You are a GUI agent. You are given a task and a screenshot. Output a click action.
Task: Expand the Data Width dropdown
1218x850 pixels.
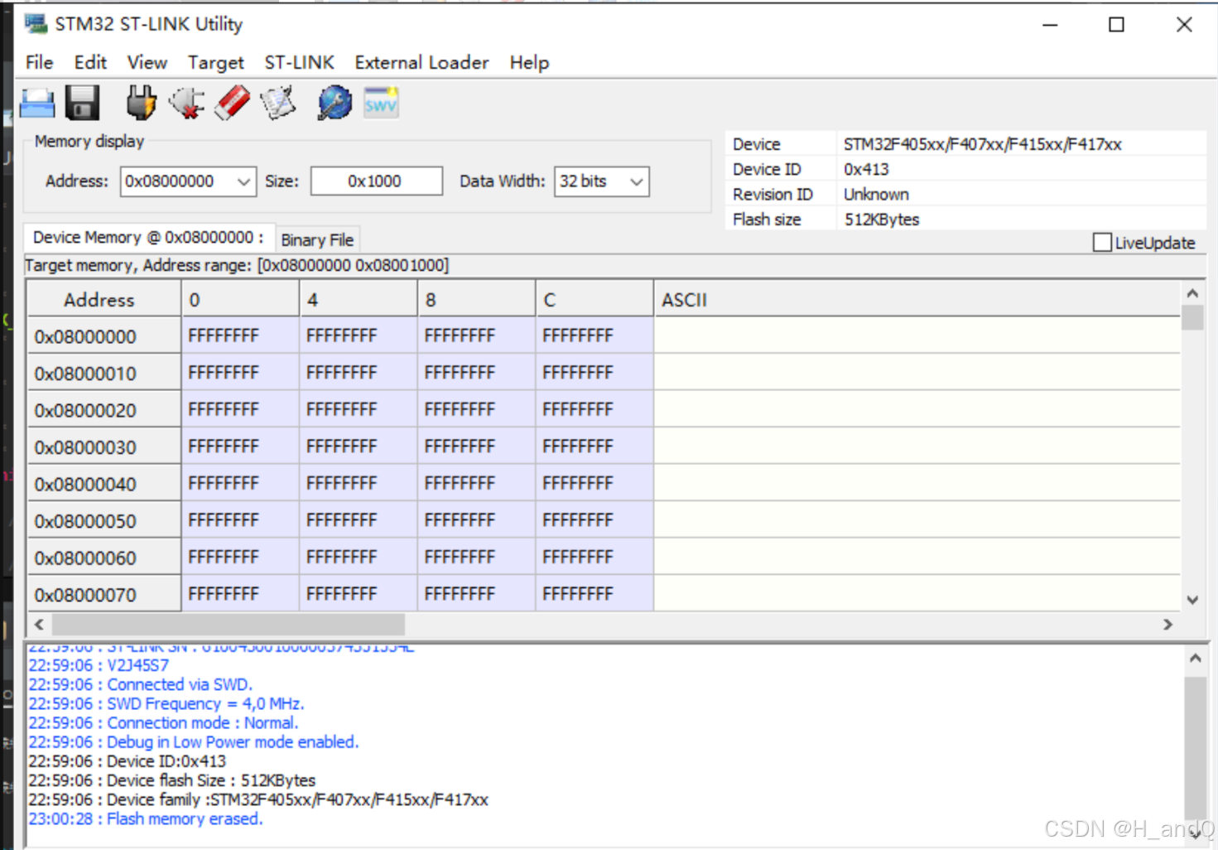[636, 181]
